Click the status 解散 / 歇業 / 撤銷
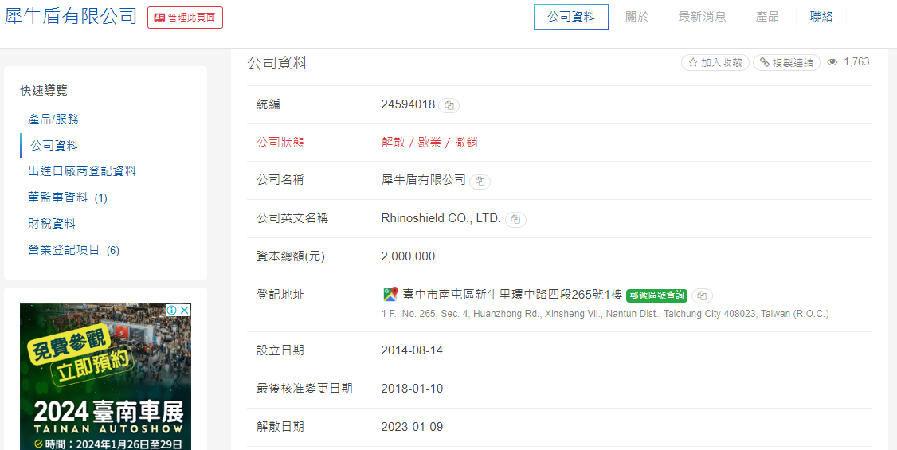Image resolution: width=897 pixels, height=450 pixels. pyautogui.click(x=429, y=143)
